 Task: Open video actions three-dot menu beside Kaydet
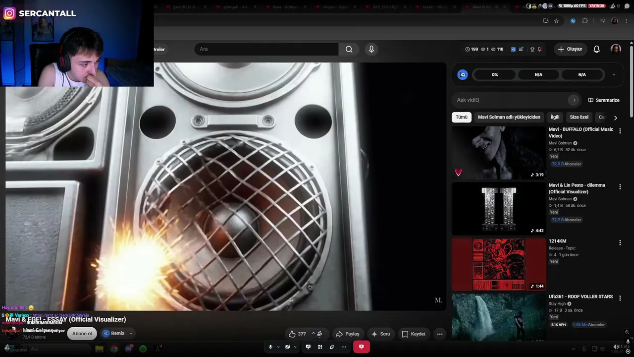tap(439, 334)
